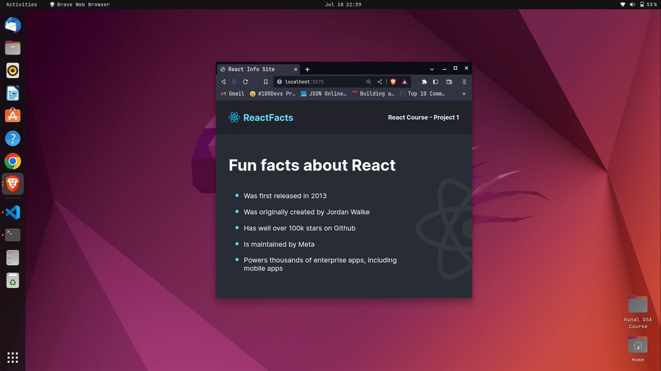Open the #100Devs Pr… bookmark
Screen dimensions: 661x371
(x=273, y=93)
